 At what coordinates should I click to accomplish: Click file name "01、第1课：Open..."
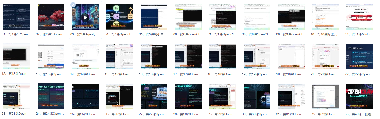coord(17,34)
